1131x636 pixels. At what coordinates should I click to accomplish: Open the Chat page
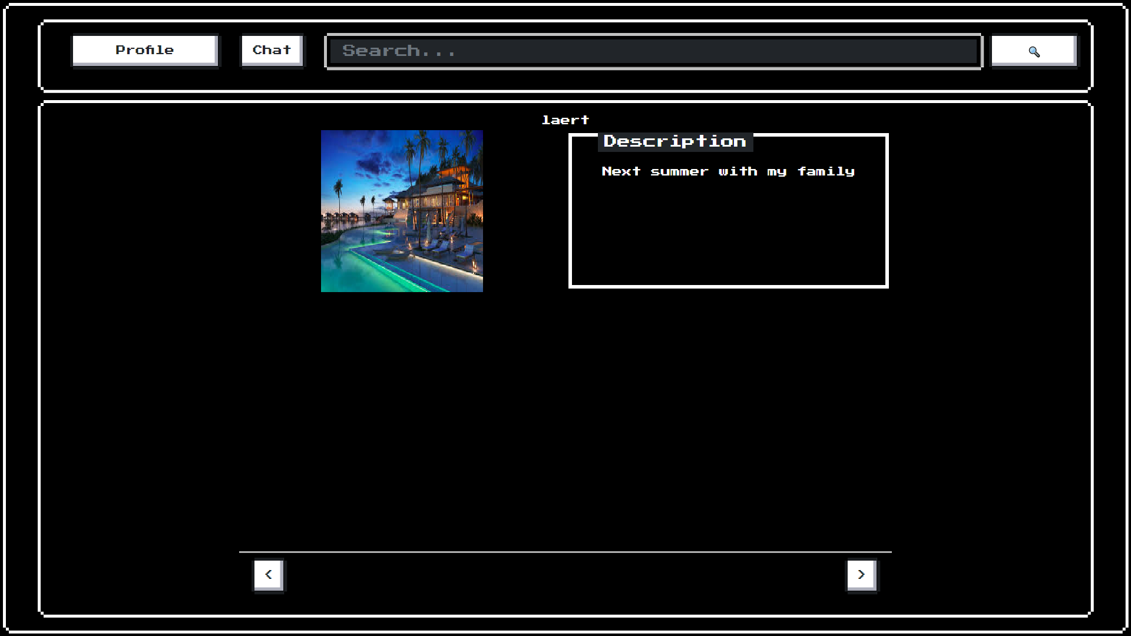pos(272,50)
